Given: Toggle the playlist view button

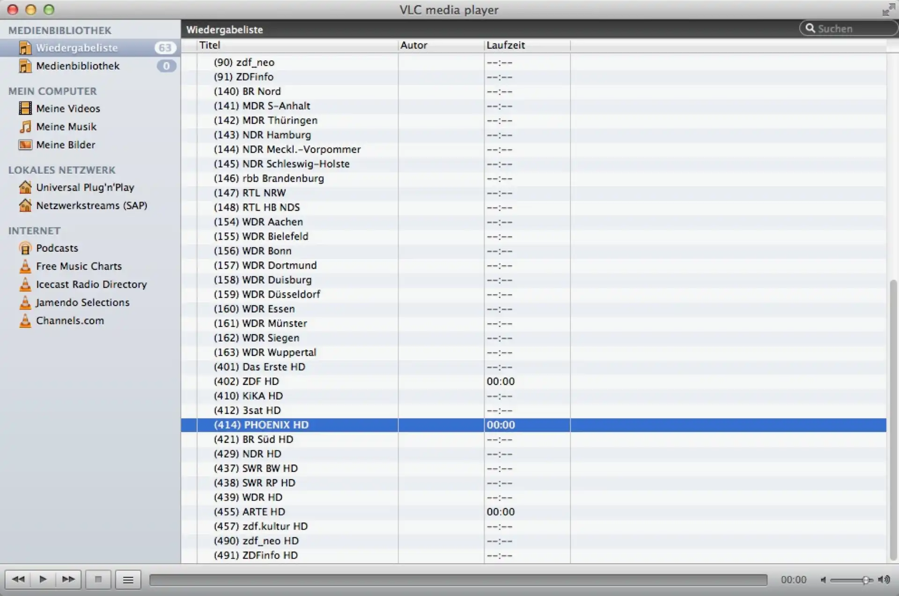Looking at the screenshot, I should click(128, 580).
